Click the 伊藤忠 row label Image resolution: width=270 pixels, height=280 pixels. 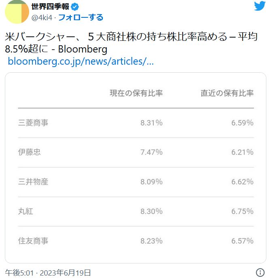click(x=30, y=152)
